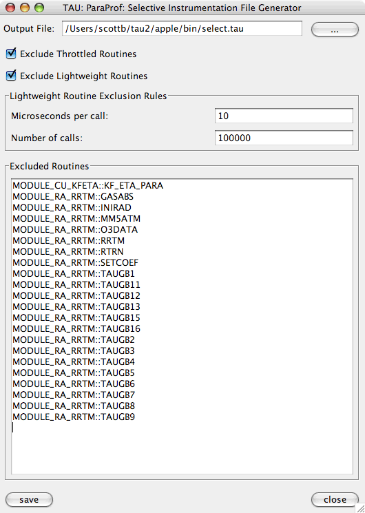Select line MODULE_RA_RRTM::GASABS
This screenshot has height=513, width=365.
pyautogui.click(x=73, y=197)
